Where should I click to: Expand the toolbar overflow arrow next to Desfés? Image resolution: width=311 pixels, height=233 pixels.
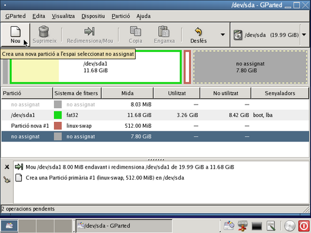223,35
